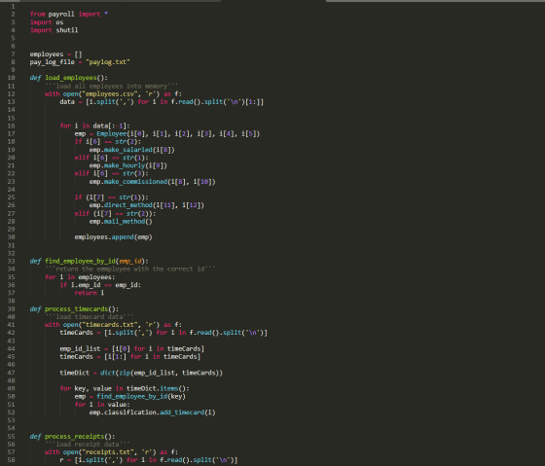This screenshot has height=466, width=545.
Task: Click find_employee_by_id in its def line
Action: click(80, 262)
